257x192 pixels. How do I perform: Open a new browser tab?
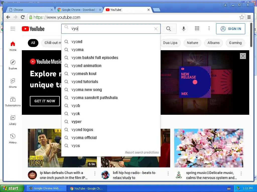pos(157,10)
